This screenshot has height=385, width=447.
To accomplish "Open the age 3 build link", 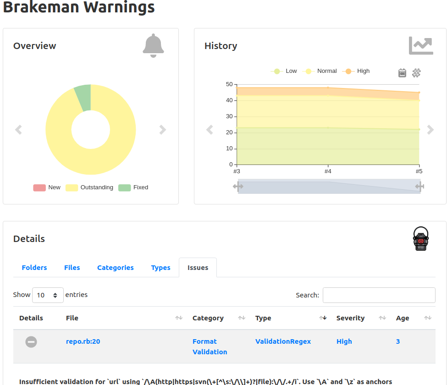I will [397, 341].
